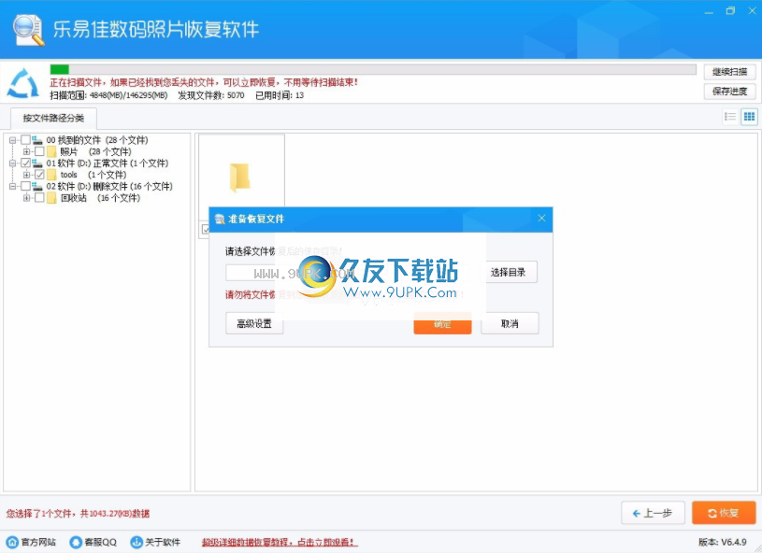
Task: Uncheck 01 软件 (D:) 正常文件 checkbox
Action: point(26,163)
